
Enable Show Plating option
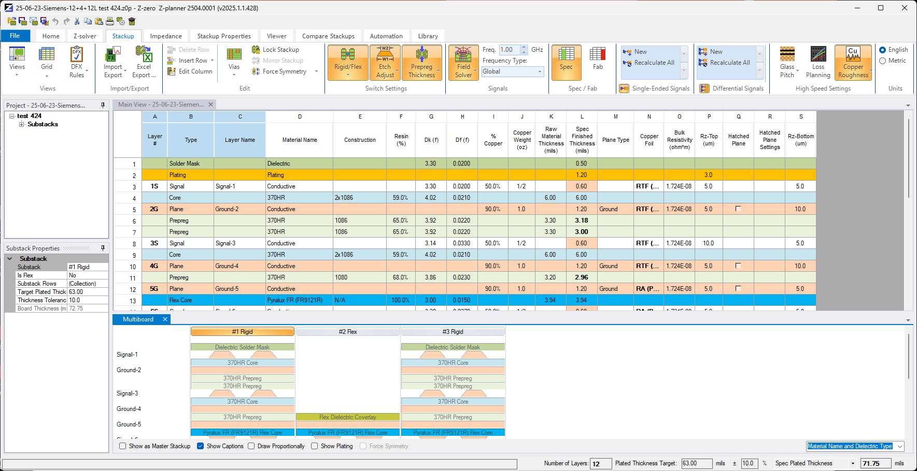pyautogui.click(x=314, y=446)
